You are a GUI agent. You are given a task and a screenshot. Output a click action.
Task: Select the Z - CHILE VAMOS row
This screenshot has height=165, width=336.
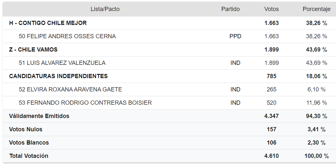tap(33, 50)
